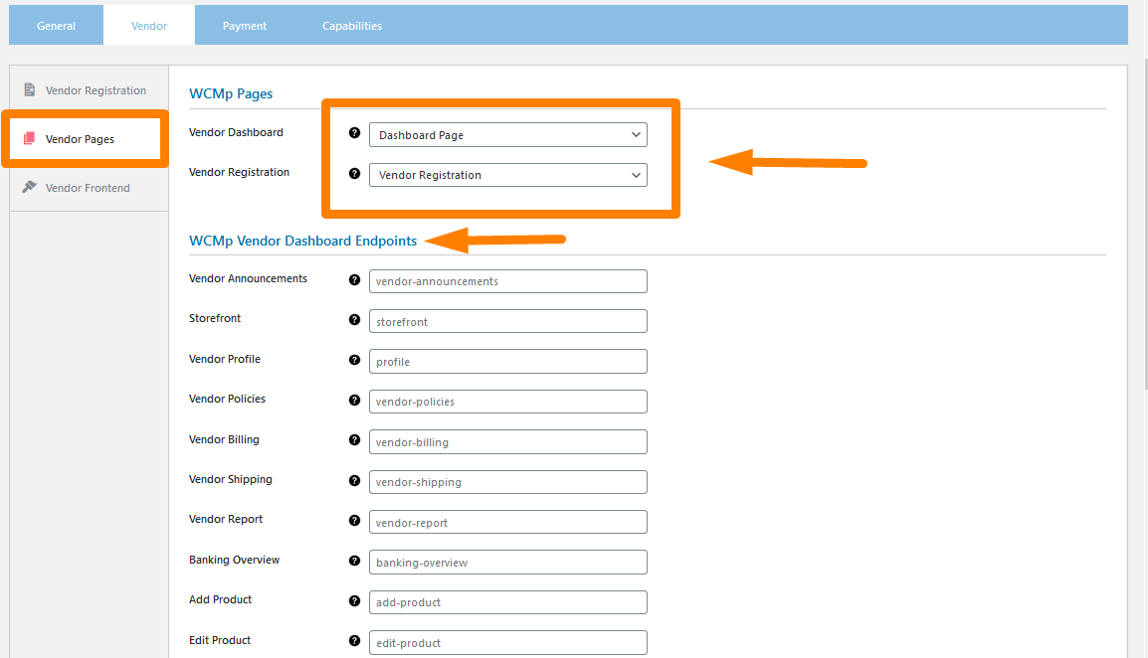Go to Vendor Frontend sidebar section
The width and height of the screenshot is (1148, 658).
[90, 188]
